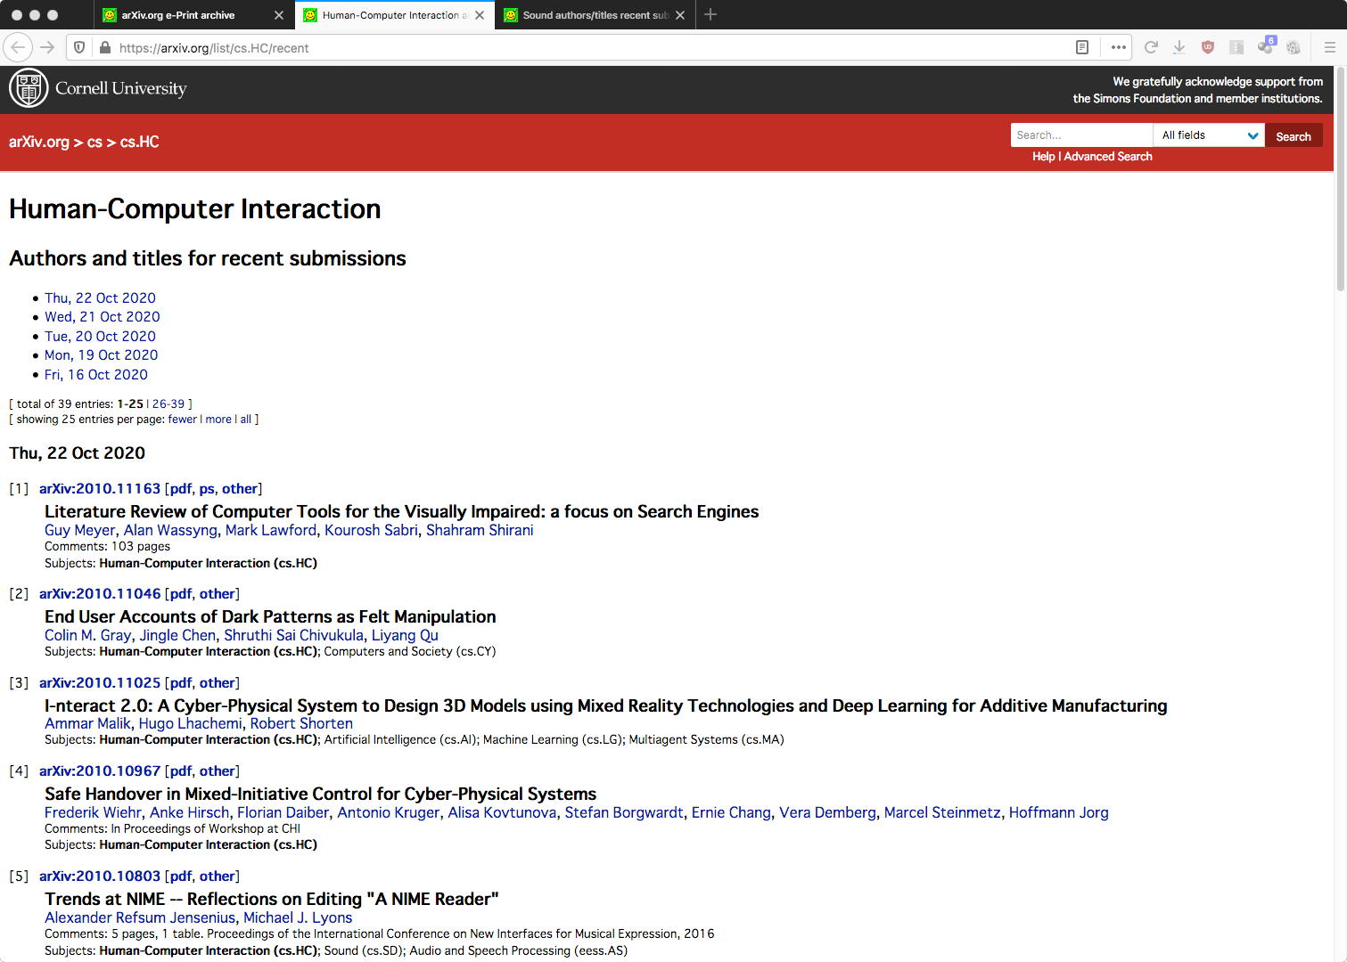Open ps format for arXiv:2010.11163
The width and height of the screenshot is (1347, 962).
click(x=207, y=488)
